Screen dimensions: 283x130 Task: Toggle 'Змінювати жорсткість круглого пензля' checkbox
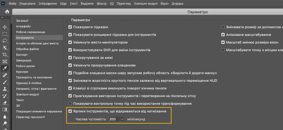(70, 81)
